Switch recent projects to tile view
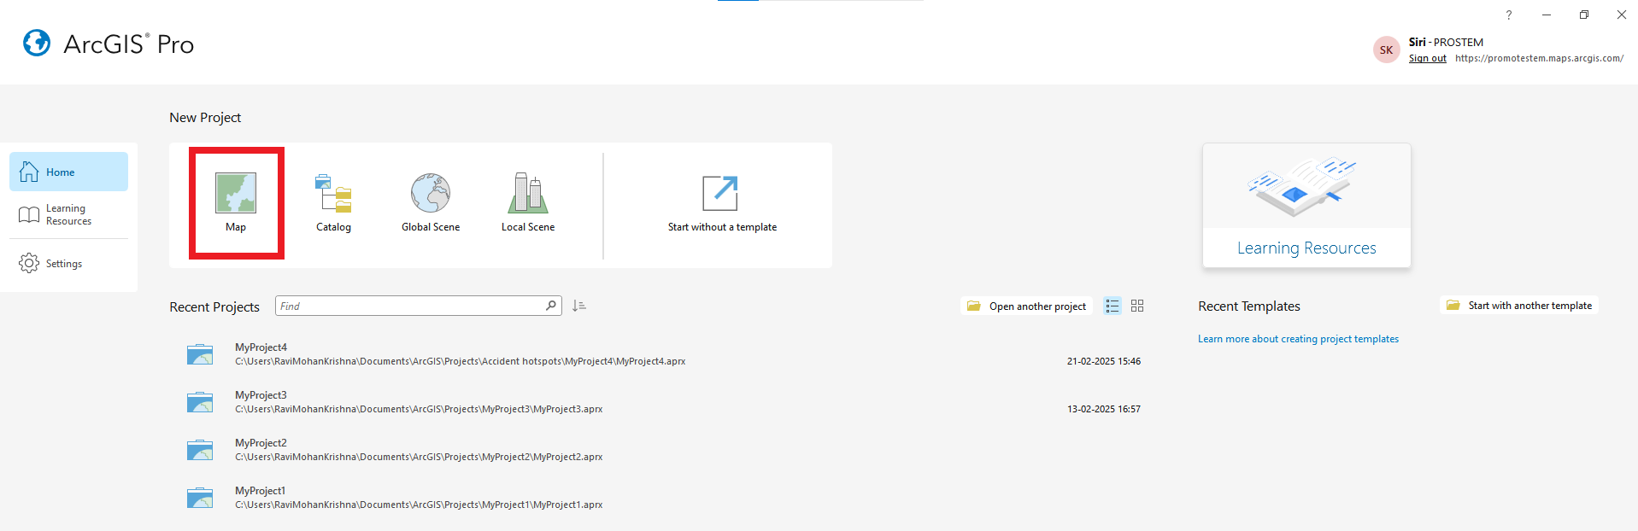The width and height of the screenshot is (1638, 531). tap(1137, 306)
